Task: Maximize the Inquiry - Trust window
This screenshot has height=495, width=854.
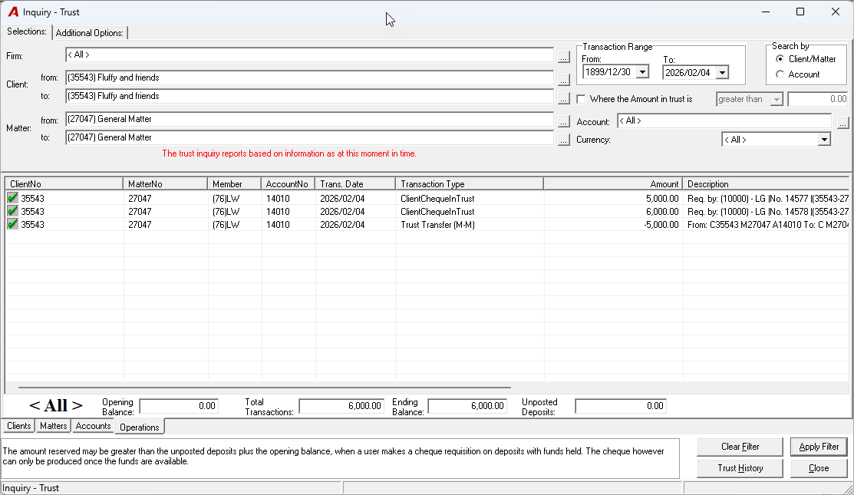Action: click(800, 12)
